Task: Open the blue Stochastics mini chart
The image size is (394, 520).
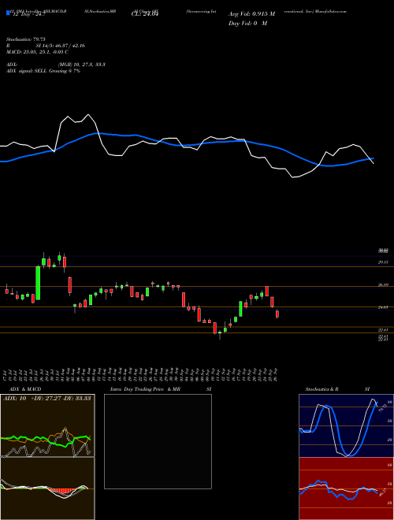Action: coord(346,425)
